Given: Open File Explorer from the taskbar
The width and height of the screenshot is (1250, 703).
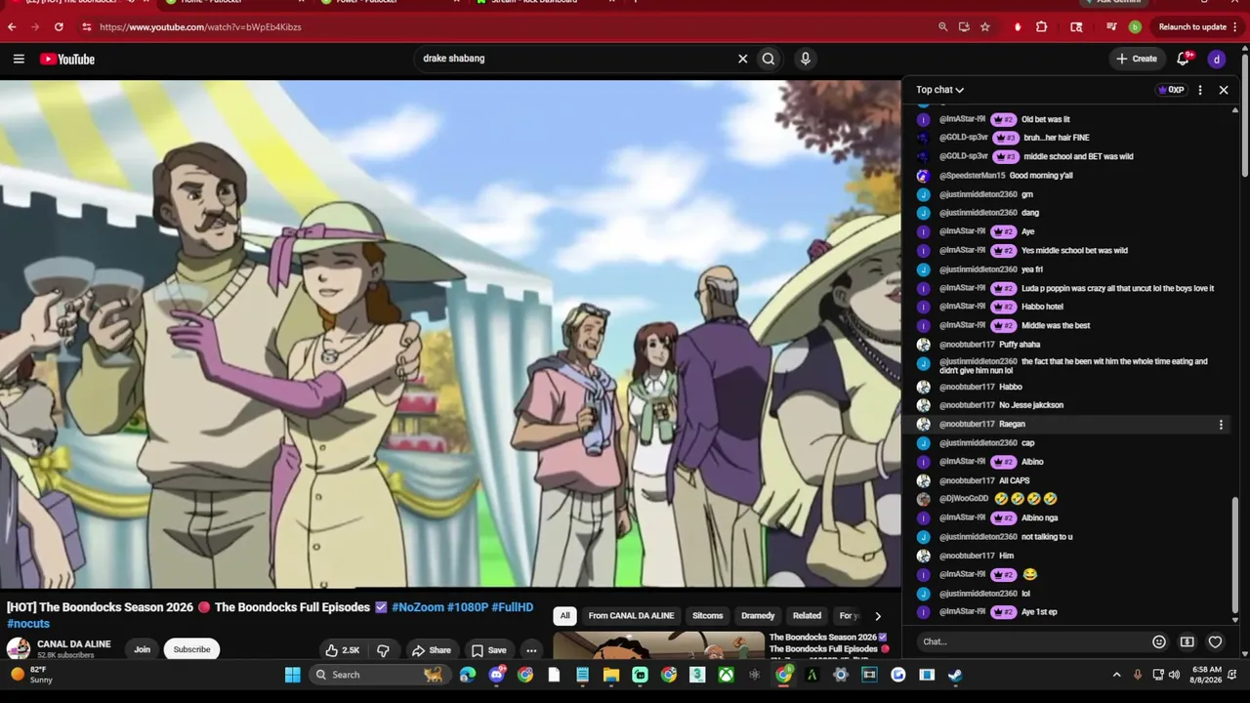Looking at the screenshot, I should 611,675.
